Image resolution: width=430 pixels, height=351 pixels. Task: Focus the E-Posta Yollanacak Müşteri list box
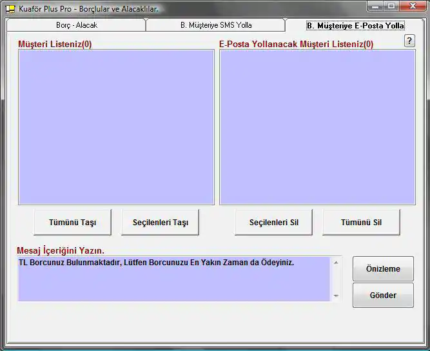point(317,127)
